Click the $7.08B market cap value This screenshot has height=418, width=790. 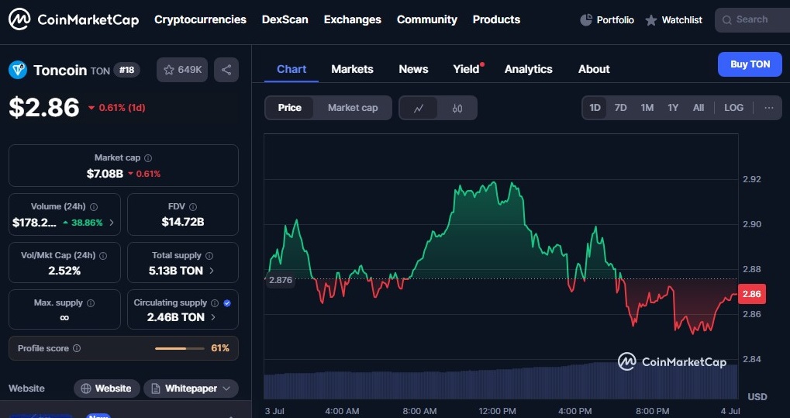point(105,174)
